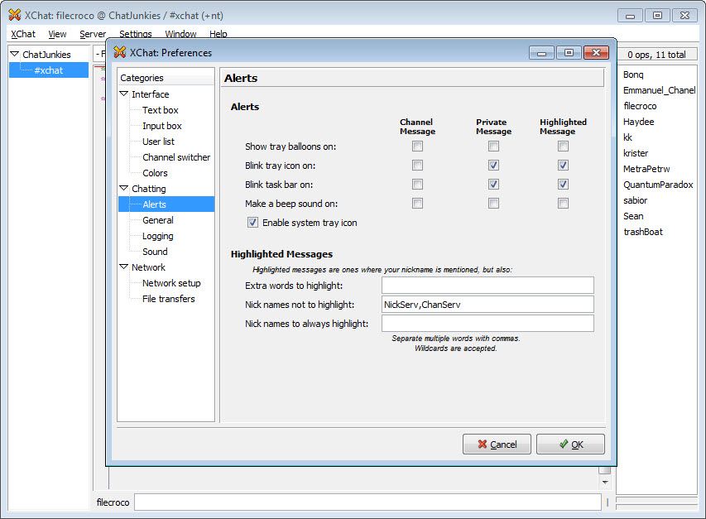Image resolution: width=706 pixels, height=519 pixels.
Task: Select Channel switcher category
Action: tap(176, 157)
